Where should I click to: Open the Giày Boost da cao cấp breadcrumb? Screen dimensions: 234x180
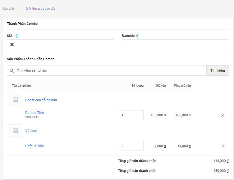click(x=40, y=9)
